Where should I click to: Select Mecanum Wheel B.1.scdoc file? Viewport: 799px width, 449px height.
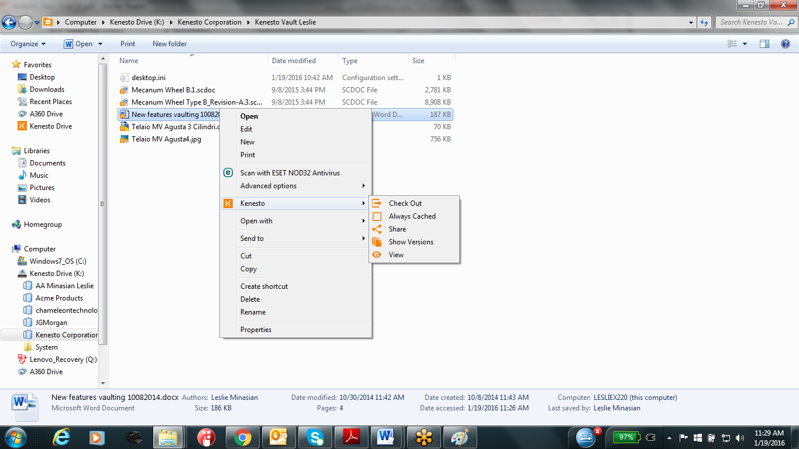pyautogui.click(x=173, y=90)
